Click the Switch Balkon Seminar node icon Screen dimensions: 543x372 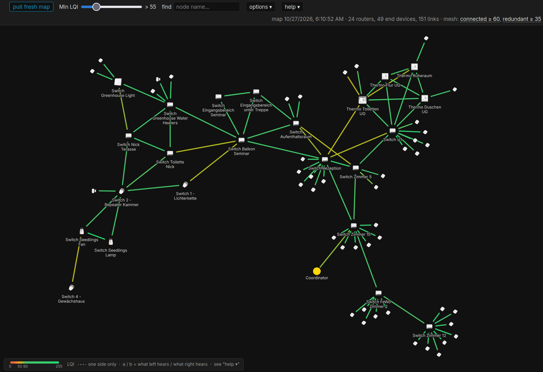[x=242, y=140]
